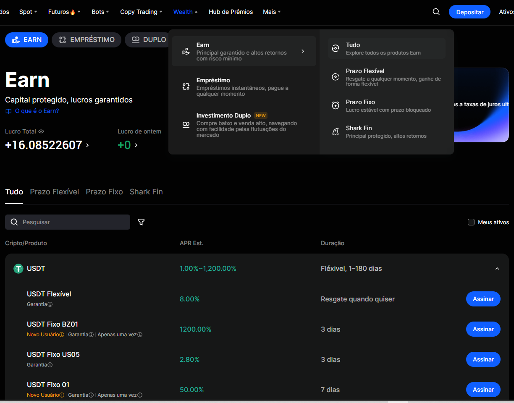Click the EARN pill button

coord(26,39)
